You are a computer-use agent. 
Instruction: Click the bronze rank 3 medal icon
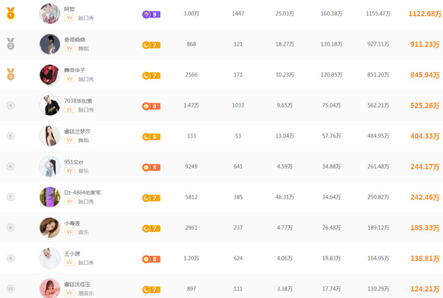[x=10, y=74]
